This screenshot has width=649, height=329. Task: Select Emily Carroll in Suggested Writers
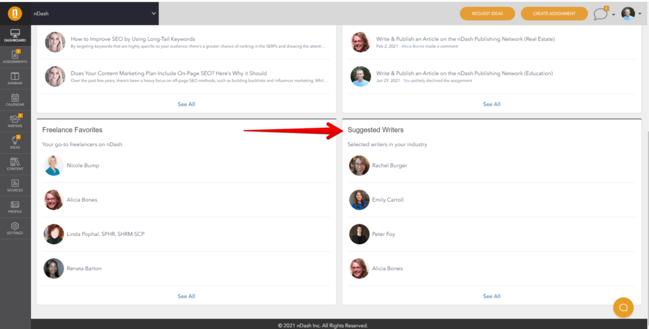pos(388,200)
